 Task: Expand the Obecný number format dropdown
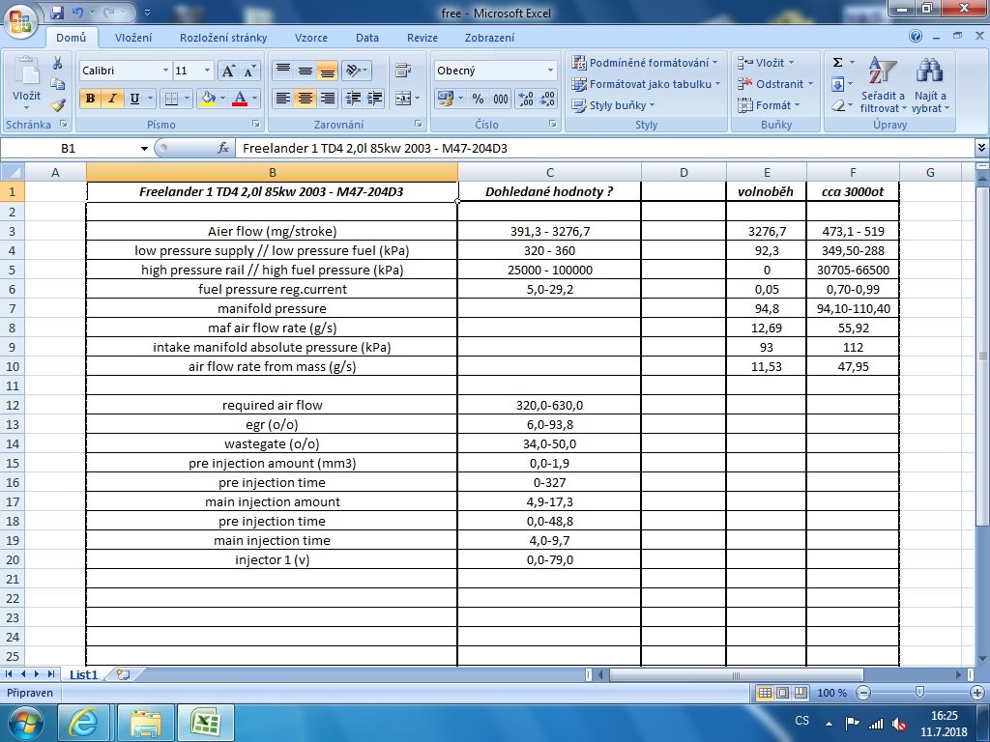pos(550,71)
